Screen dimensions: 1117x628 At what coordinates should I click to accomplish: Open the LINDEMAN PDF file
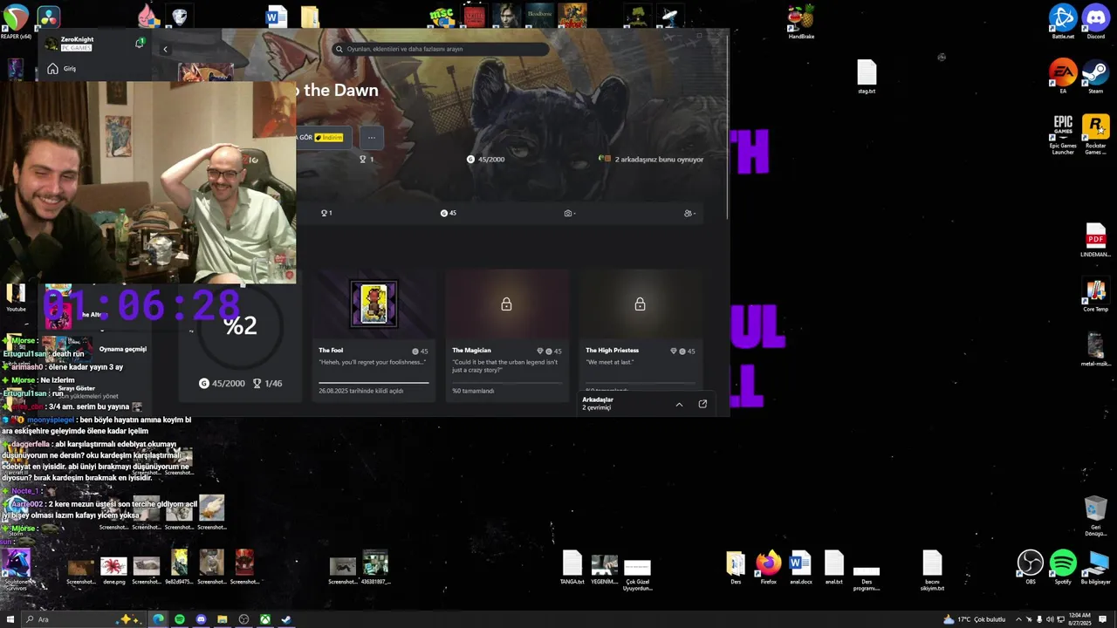click(x=1095, y=241)
